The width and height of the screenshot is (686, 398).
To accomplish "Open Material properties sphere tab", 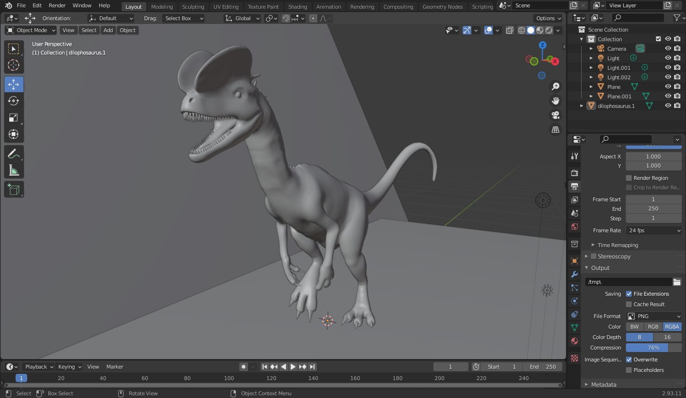I will (574, 341).
